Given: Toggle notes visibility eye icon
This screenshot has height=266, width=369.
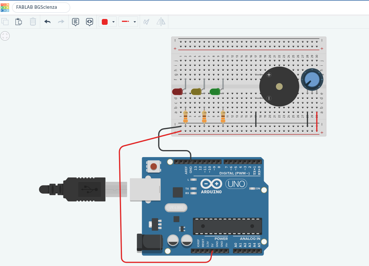Looking at the screenshot, I should tap(90, 22).
